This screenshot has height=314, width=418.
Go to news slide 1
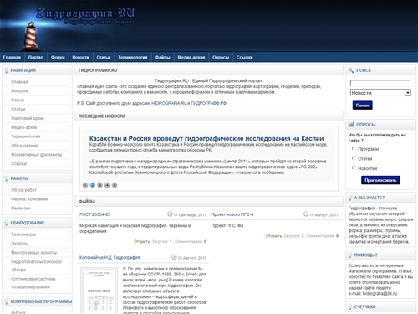pos(85,185)
